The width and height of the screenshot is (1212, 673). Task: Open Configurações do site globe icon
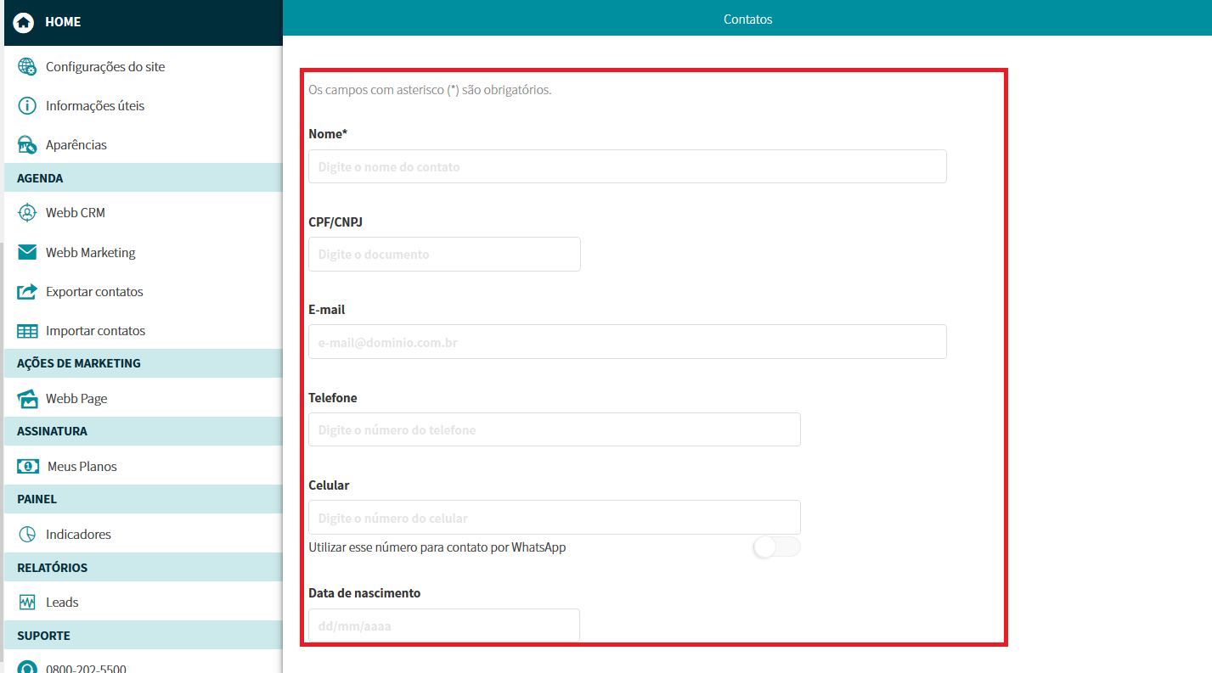(27, 67)
